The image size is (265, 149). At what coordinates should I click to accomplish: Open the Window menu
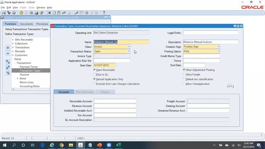41,7
